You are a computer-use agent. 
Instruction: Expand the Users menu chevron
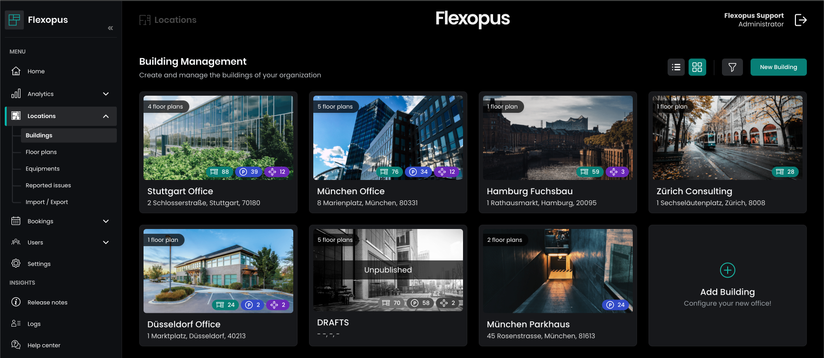click(106, 242)
